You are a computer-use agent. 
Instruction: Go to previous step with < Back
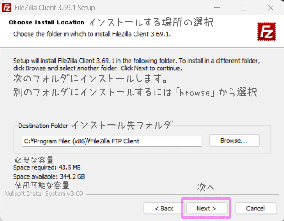click(x=164, y=208)
